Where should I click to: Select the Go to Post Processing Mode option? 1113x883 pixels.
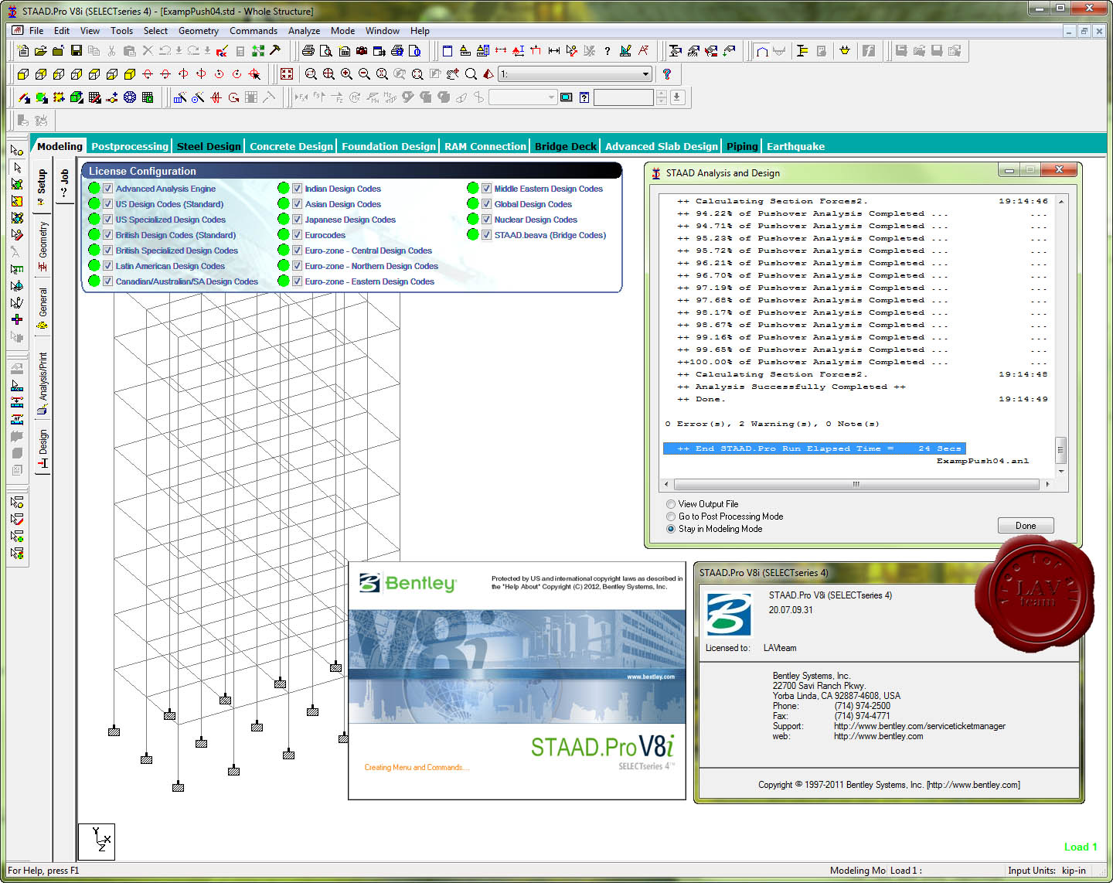click(x=671, y=517)
